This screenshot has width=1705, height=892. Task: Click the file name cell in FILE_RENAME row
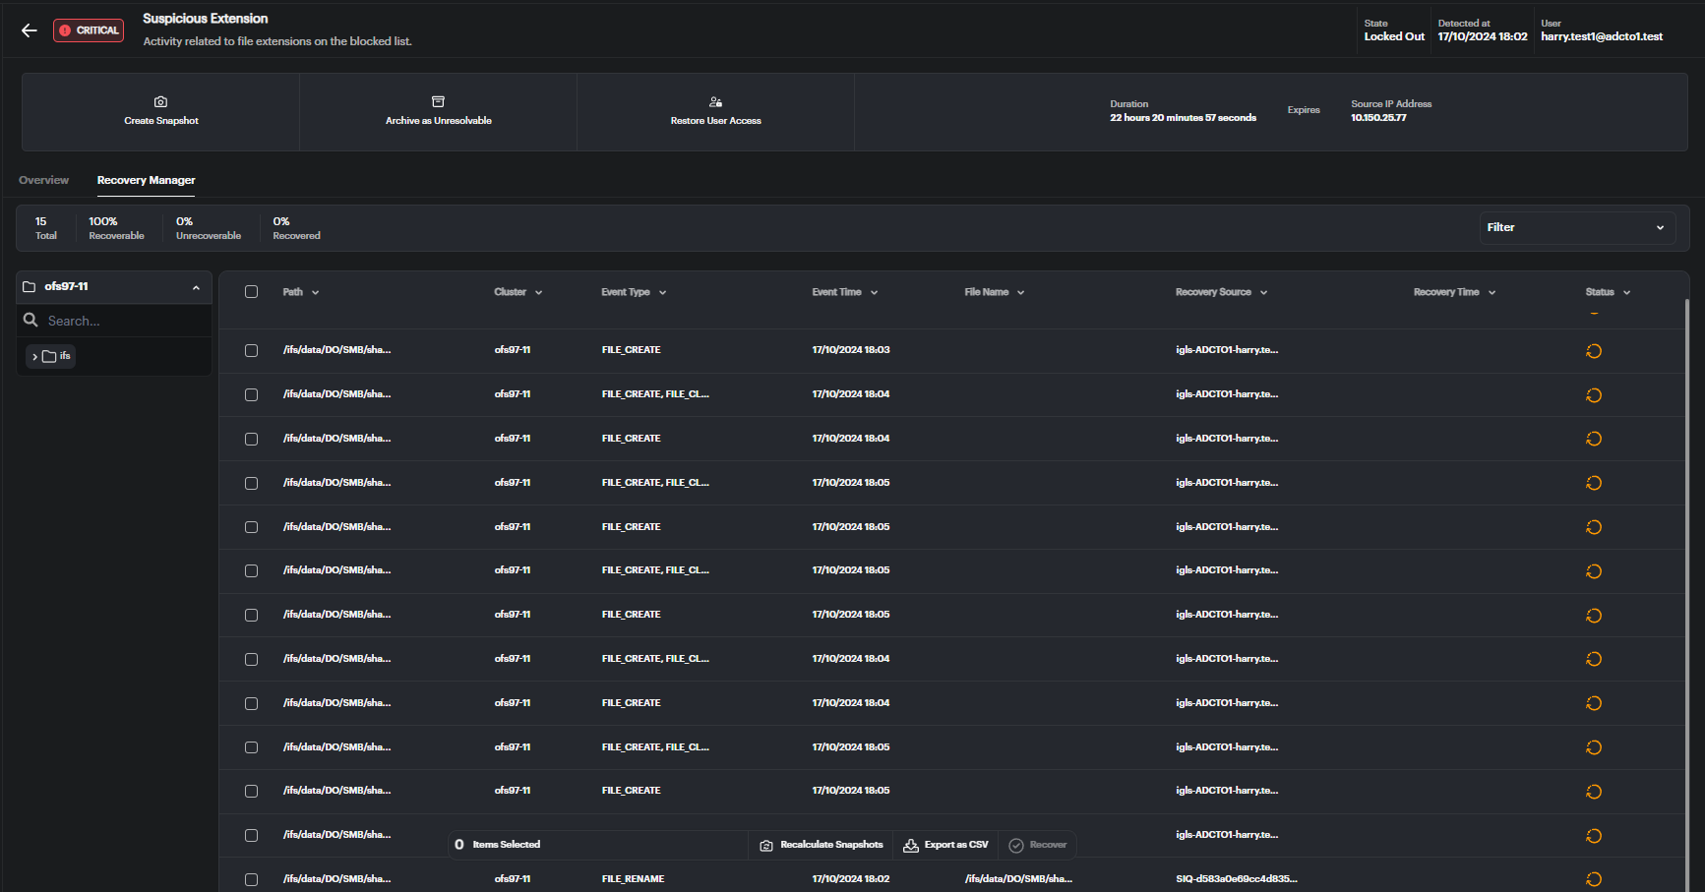(1018, 879)
